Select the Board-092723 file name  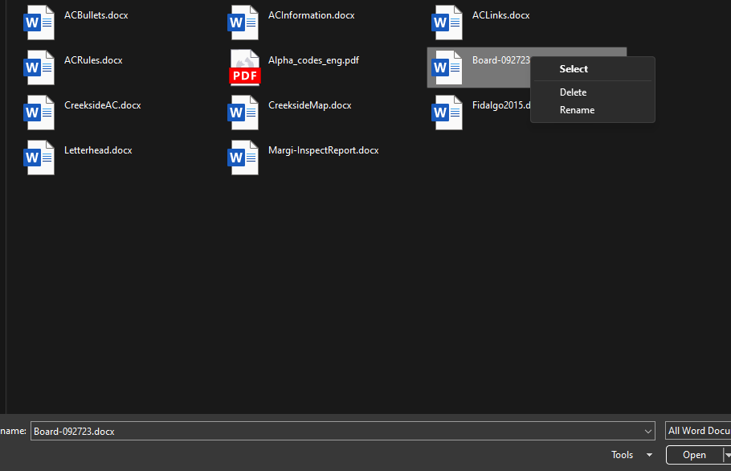[501, 60]
